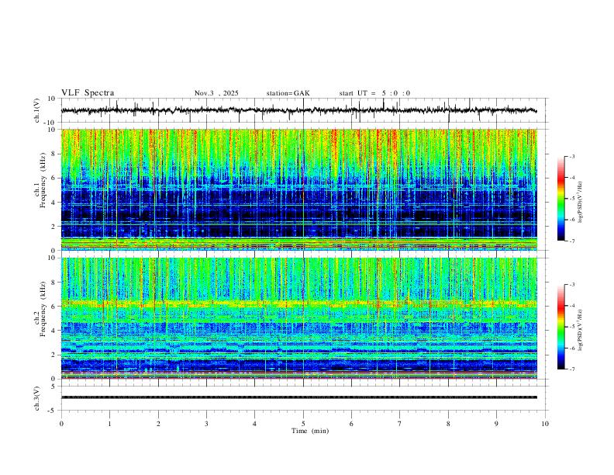
Task: Click the ch.2 colorbar "log(PSD)" label
Action: 581,330
